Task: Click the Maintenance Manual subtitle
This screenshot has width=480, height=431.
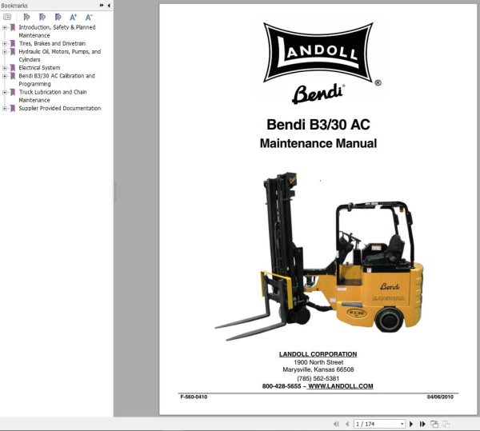Action: (318, 143)
